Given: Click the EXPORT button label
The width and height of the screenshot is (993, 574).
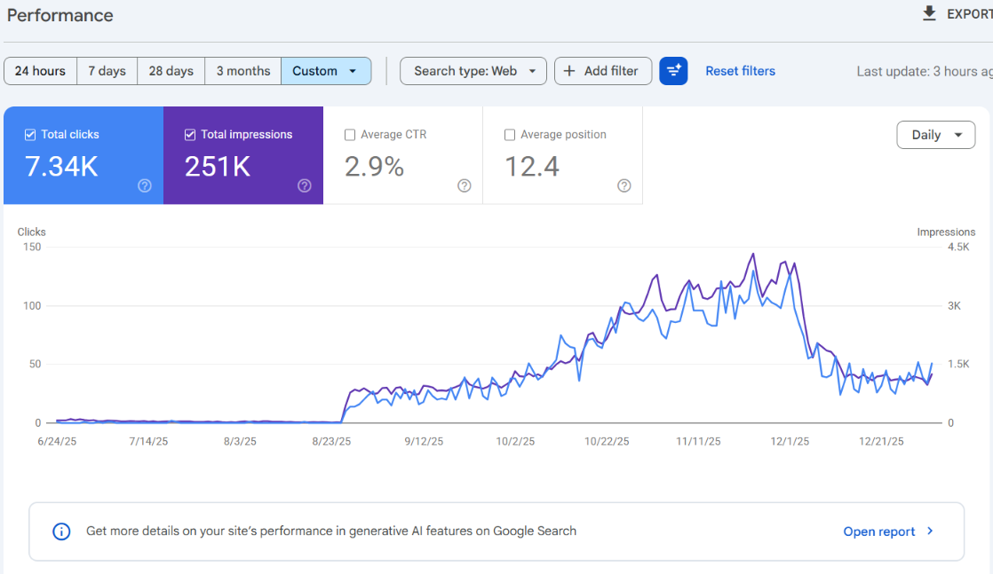Looking at the screenshot, I should (970, 14).
